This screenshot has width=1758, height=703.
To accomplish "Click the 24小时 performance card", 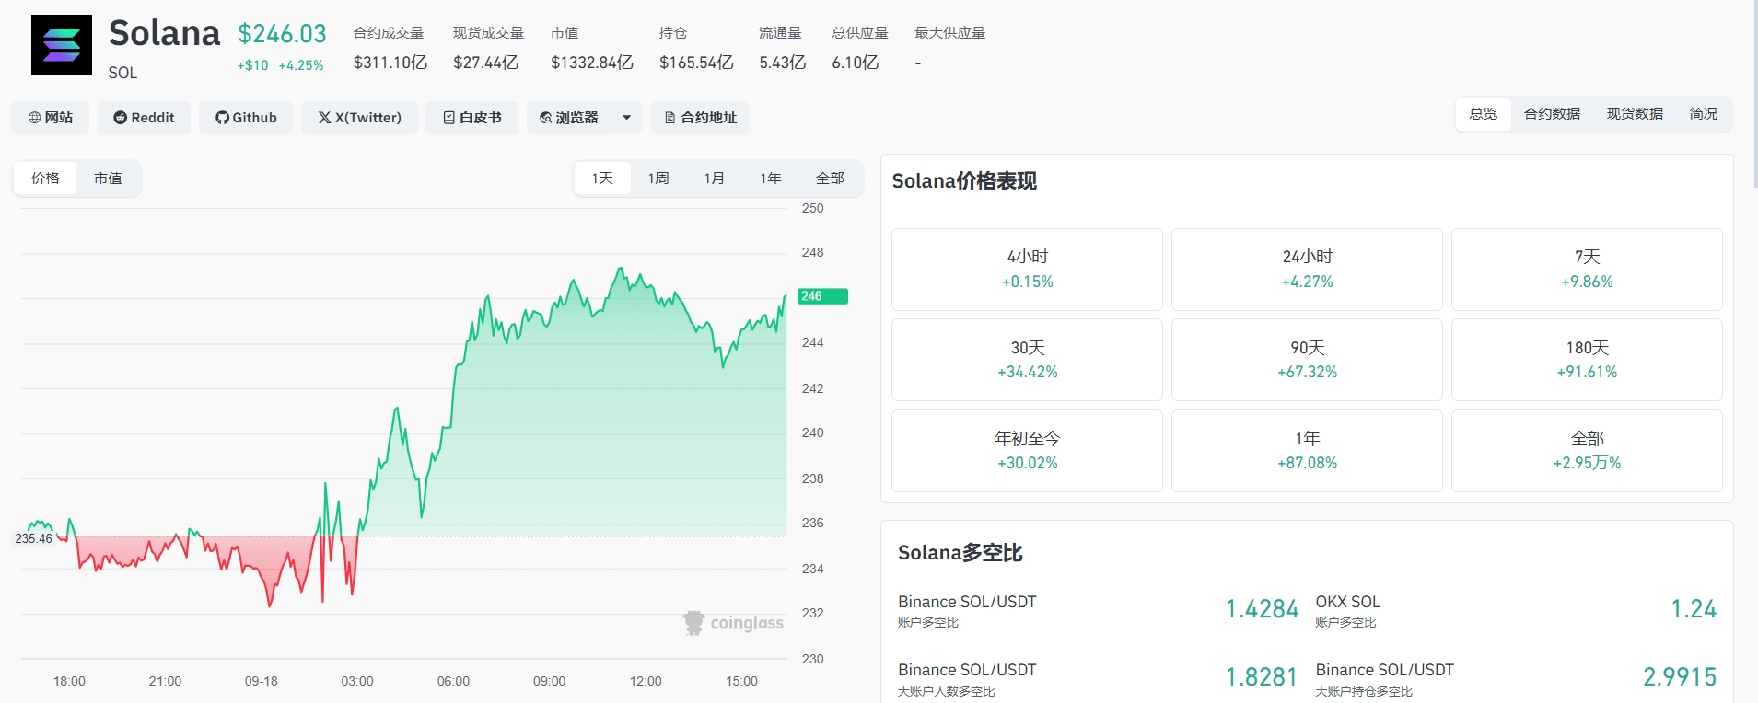I will (1307, 270).
